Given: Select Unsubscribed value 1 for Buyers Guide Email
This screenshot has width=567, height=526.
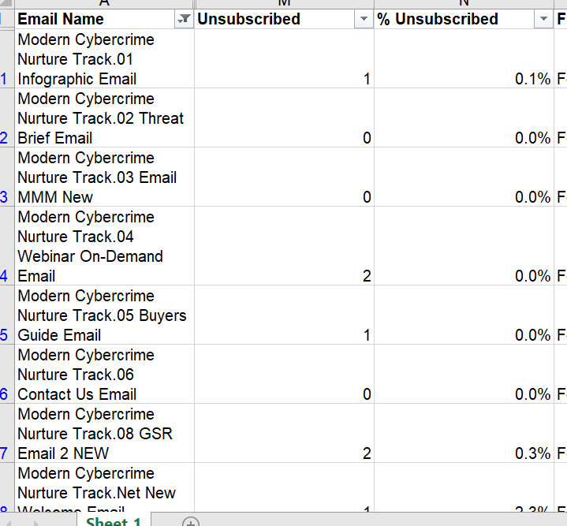Looking at the screenshot, I should click(x=284, y=315).
